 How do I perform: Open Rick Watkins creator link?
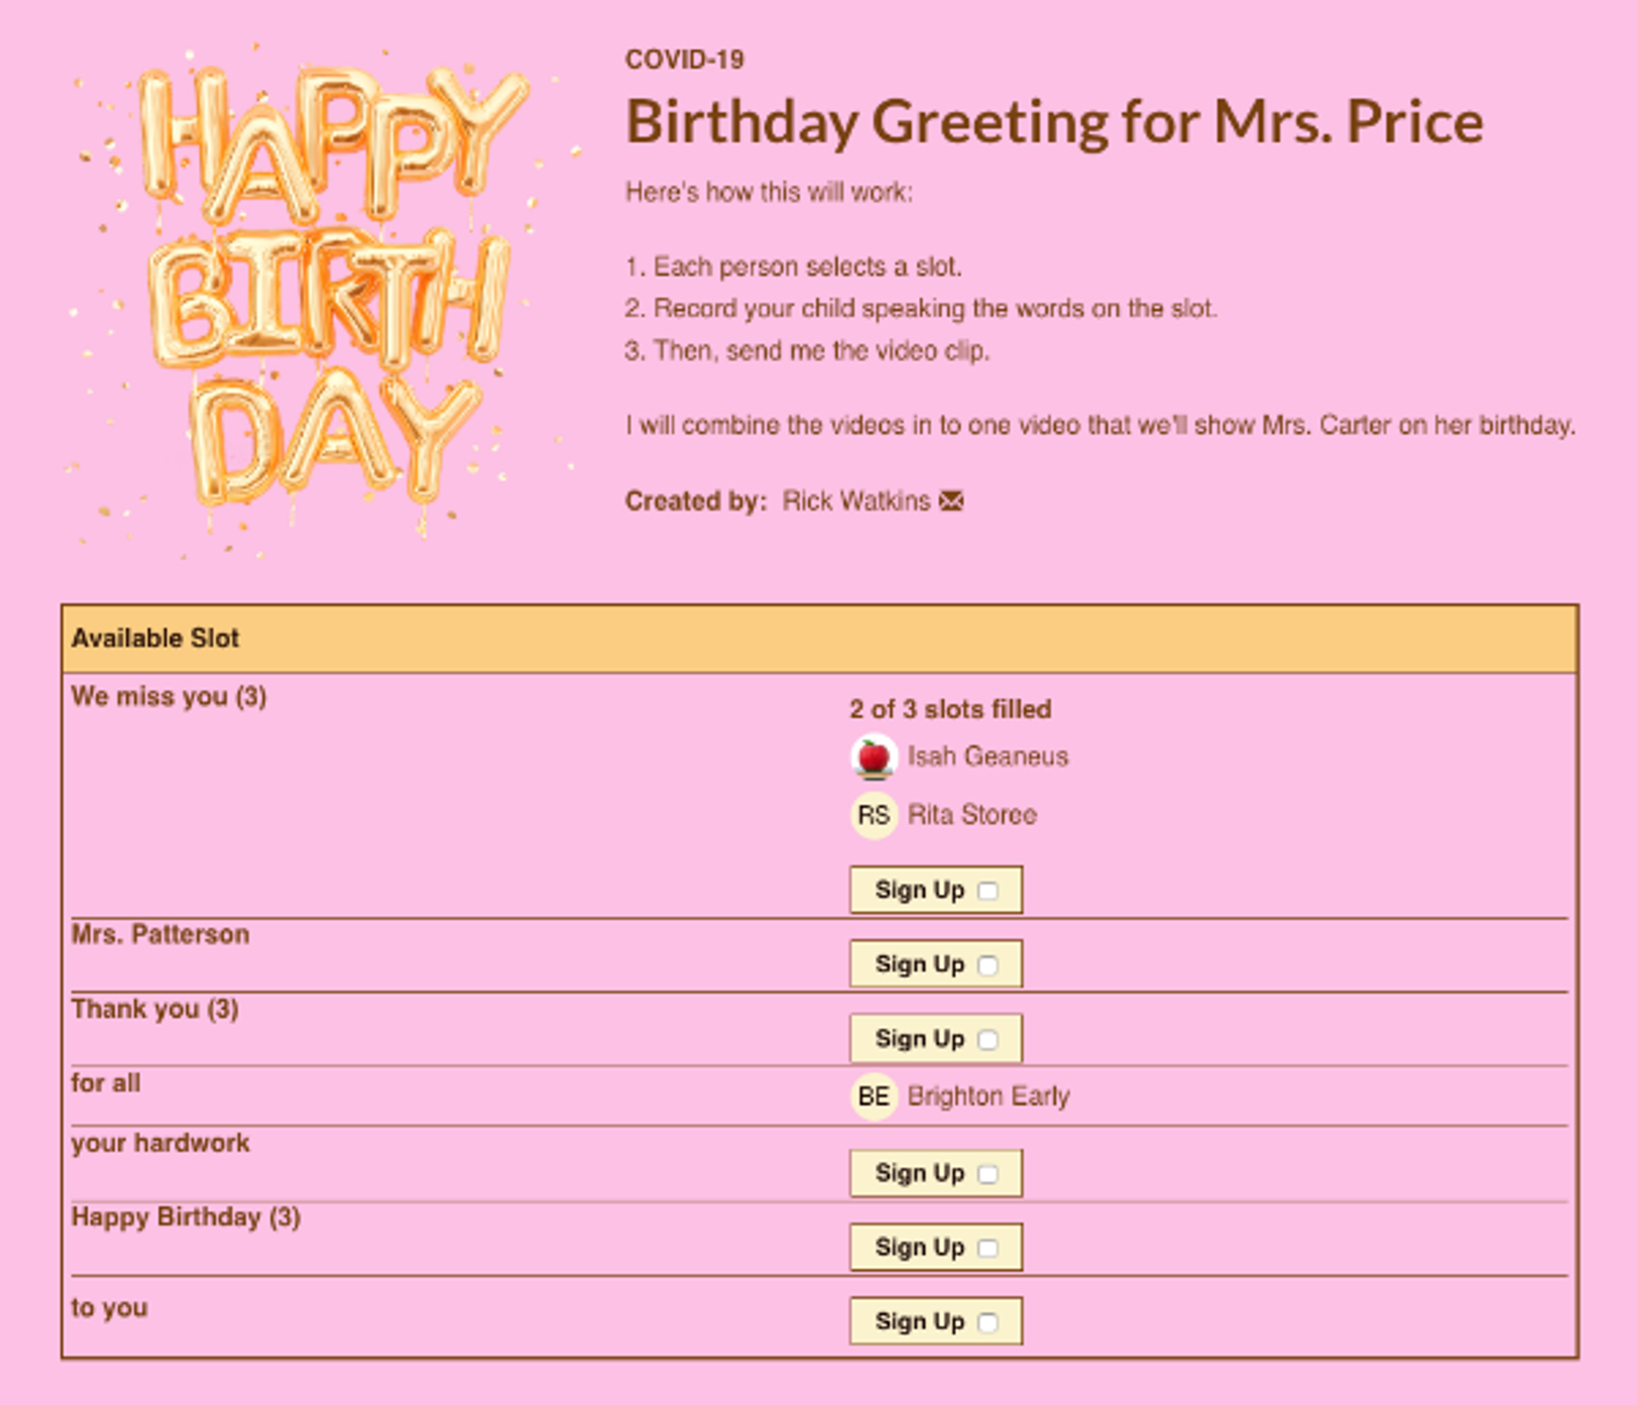[856, 500]
